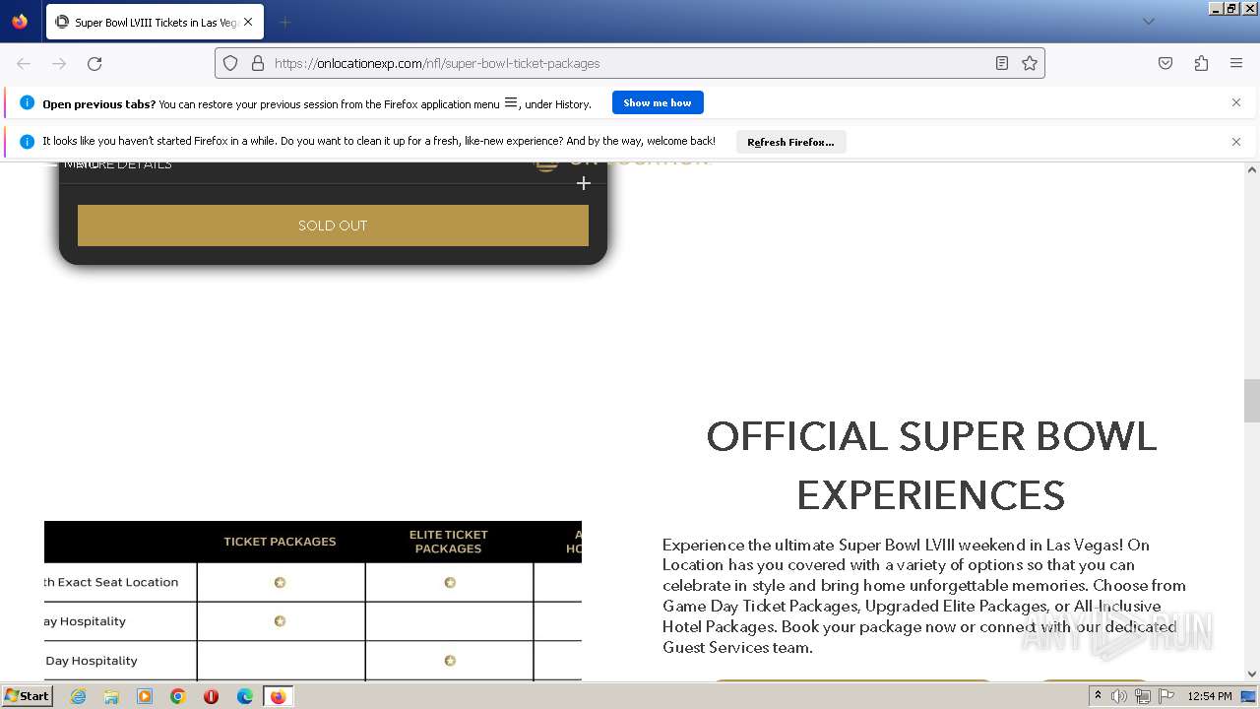This screenshot has height=709, width=1260.
Task: Click the ELITE TICKET PACKAGES column header
Action: click(449, 542)
